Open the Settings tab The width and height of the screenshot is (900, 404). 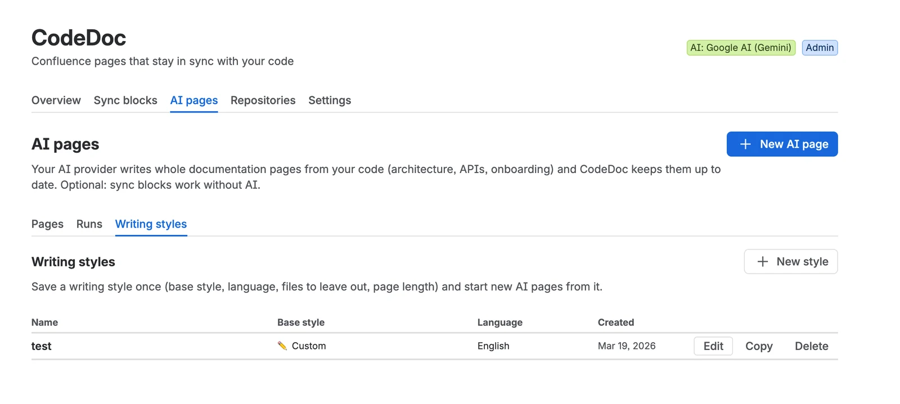330,101
